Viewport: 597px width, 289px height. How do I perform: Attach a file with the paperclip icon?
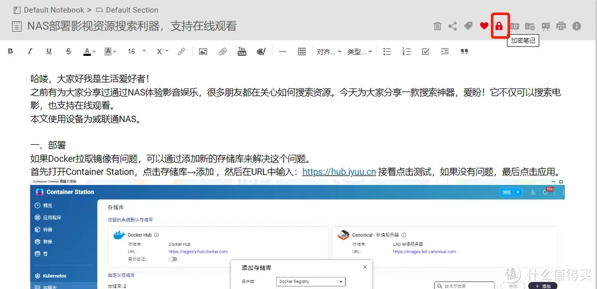(222, 51)
